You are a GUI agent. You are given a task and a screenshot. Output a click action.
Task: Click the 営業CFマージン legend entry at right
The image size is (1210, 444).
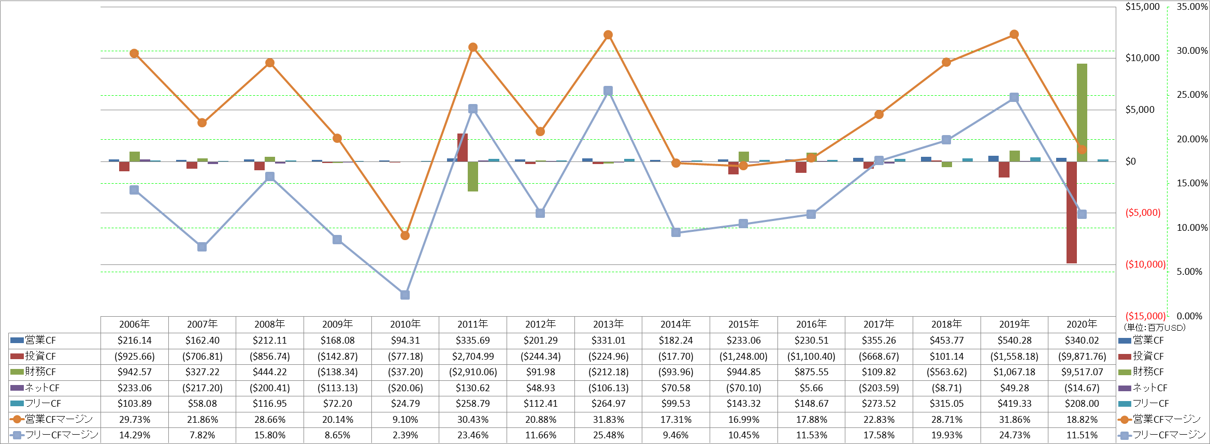(x=1159, y=419)
